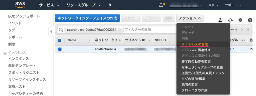Open the notifications bell icon

161,5
